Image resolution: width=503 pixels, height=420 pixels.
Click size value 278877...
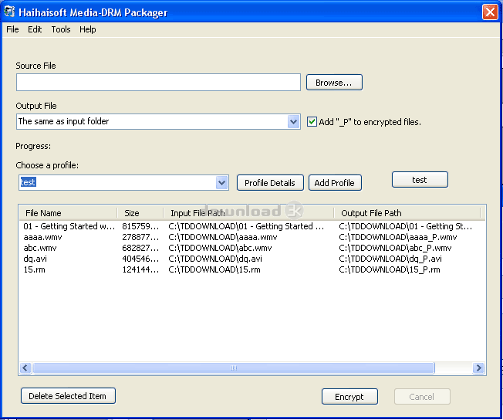click(140, 237)
